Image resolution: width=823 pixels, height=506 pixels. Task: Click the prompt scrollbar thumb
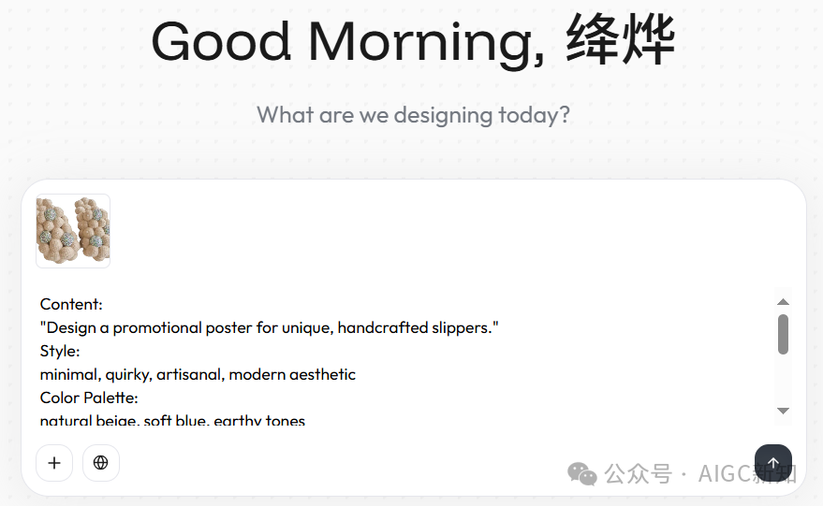click(783, 335)
